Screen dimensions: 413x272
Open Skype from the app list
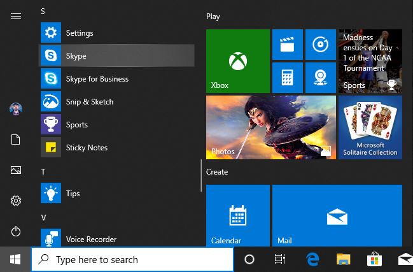(117, 55)
